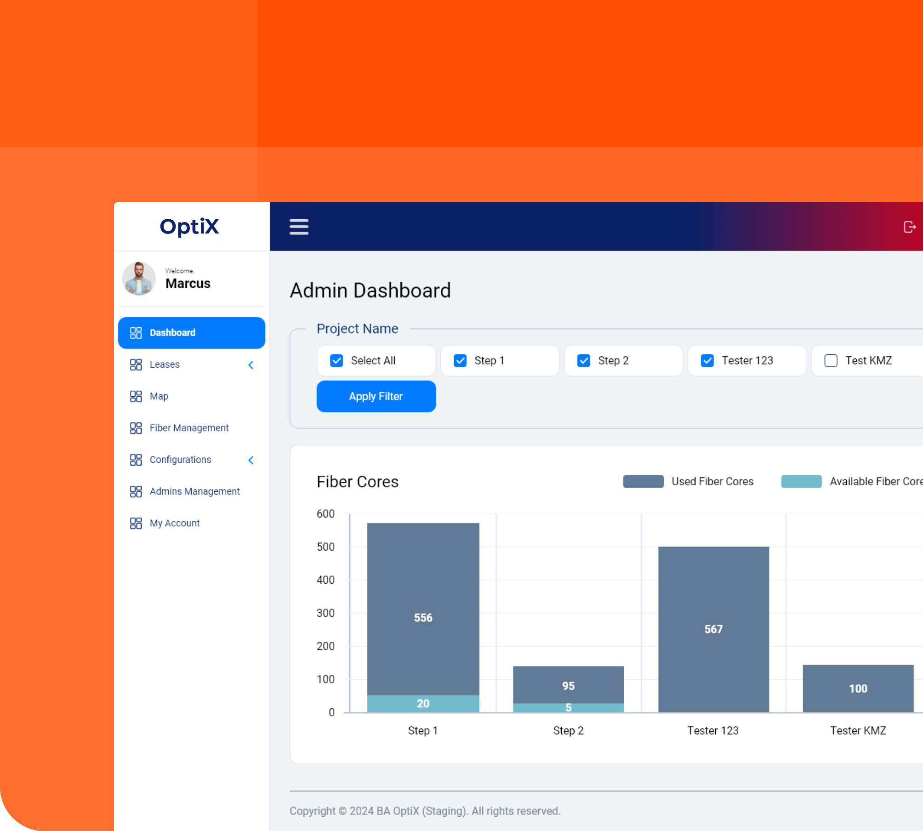Open Fiber Management menu item

coord(189,428)
